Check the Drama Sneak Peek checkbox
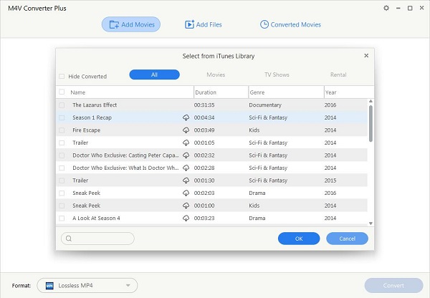Screen dimensions: 430x298 (x=62, y=193)
